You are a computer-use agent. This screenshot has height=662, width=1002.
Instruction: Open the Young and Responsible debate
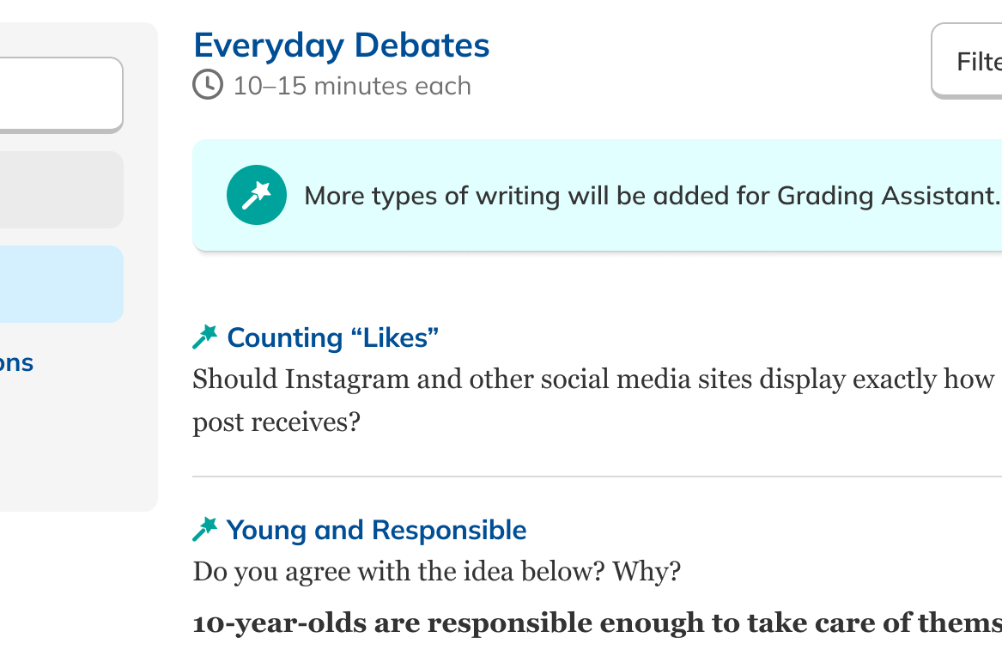(376, 530)
